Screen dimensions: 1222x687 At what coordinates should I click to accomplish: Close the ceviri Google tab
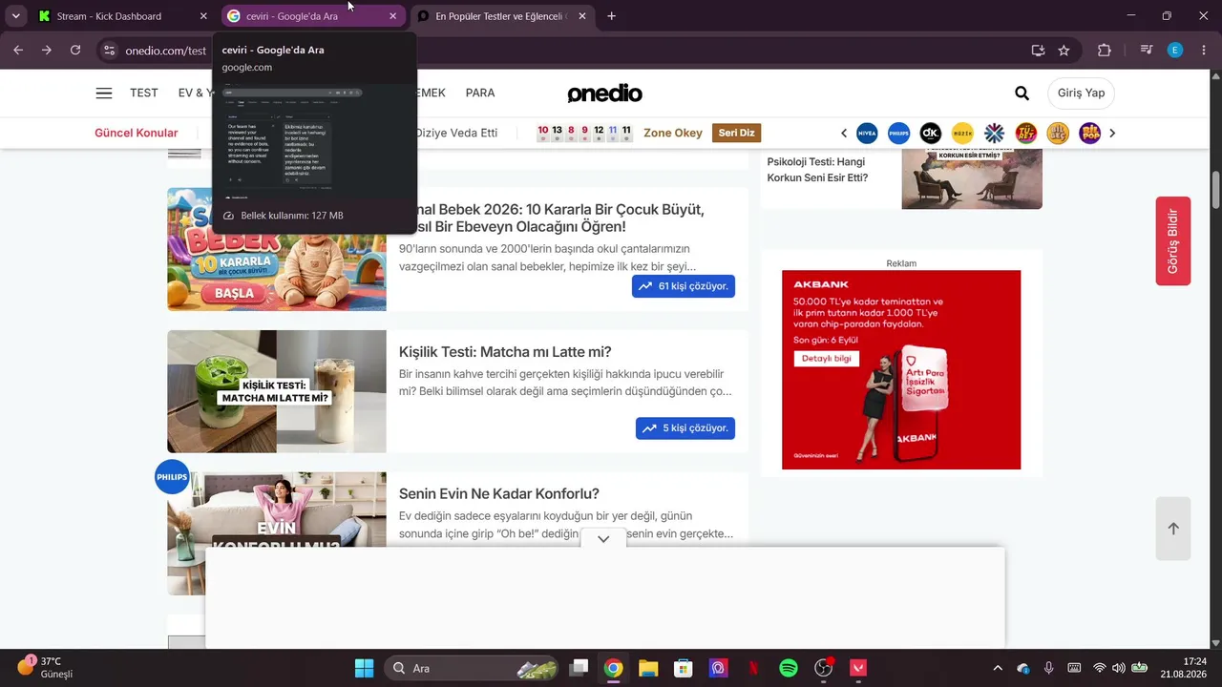click(x=392, y=16)
